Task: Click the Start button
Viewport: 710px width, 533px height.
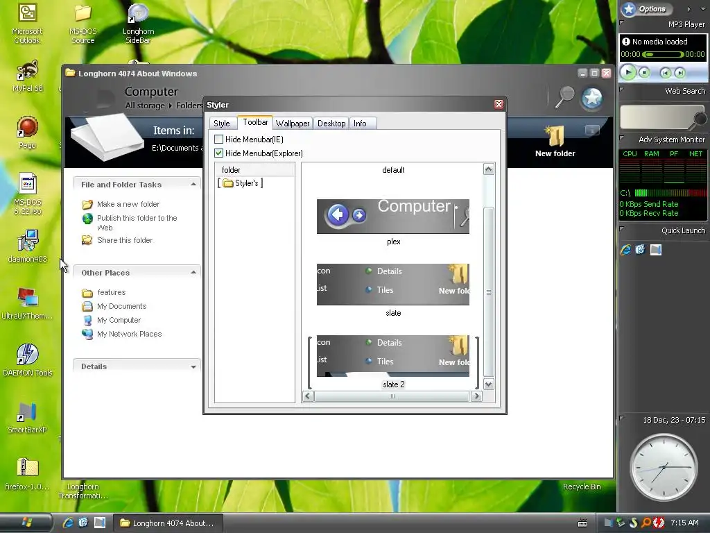Action: point(26,523)
